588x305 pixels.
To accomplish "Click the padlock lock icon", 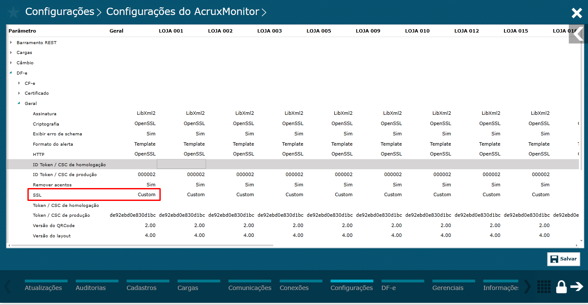I will (561, 287).
